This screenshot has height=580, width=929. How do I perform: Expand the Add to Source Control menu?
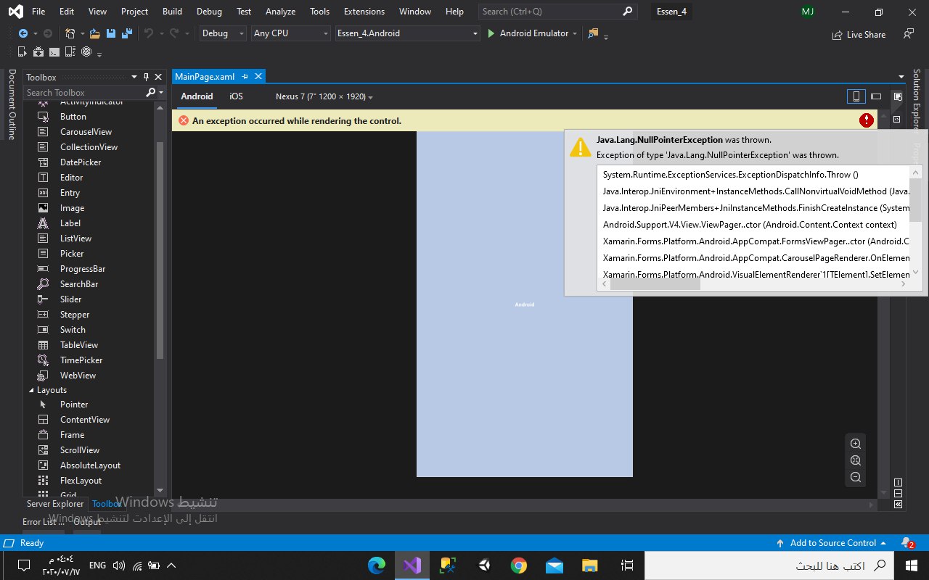pyautogui.click(x=831, y=542)
